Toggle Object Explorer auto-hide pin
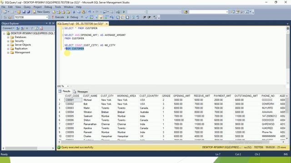This screenshot has height=163, width=291. (50, 23)
